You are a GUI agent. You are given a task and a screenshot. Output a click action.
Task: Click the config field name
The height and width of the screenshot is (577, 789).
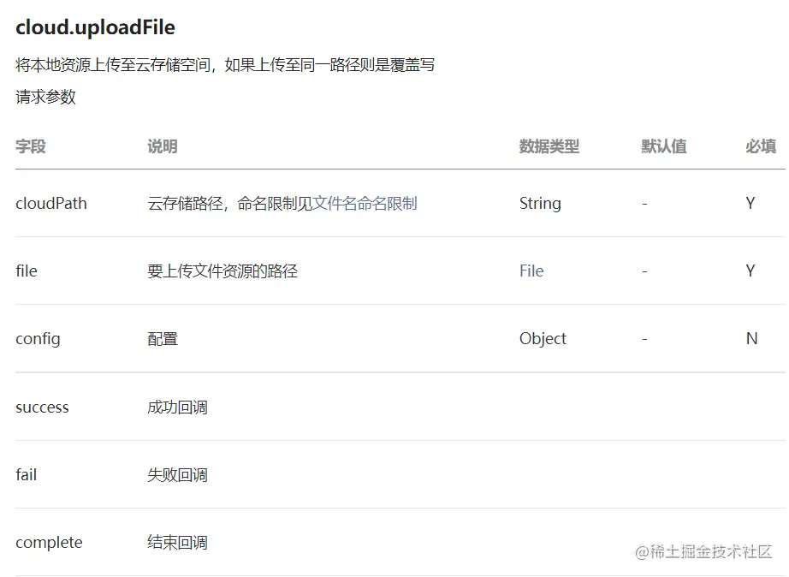pyautogui.click(x=38, y=338)
